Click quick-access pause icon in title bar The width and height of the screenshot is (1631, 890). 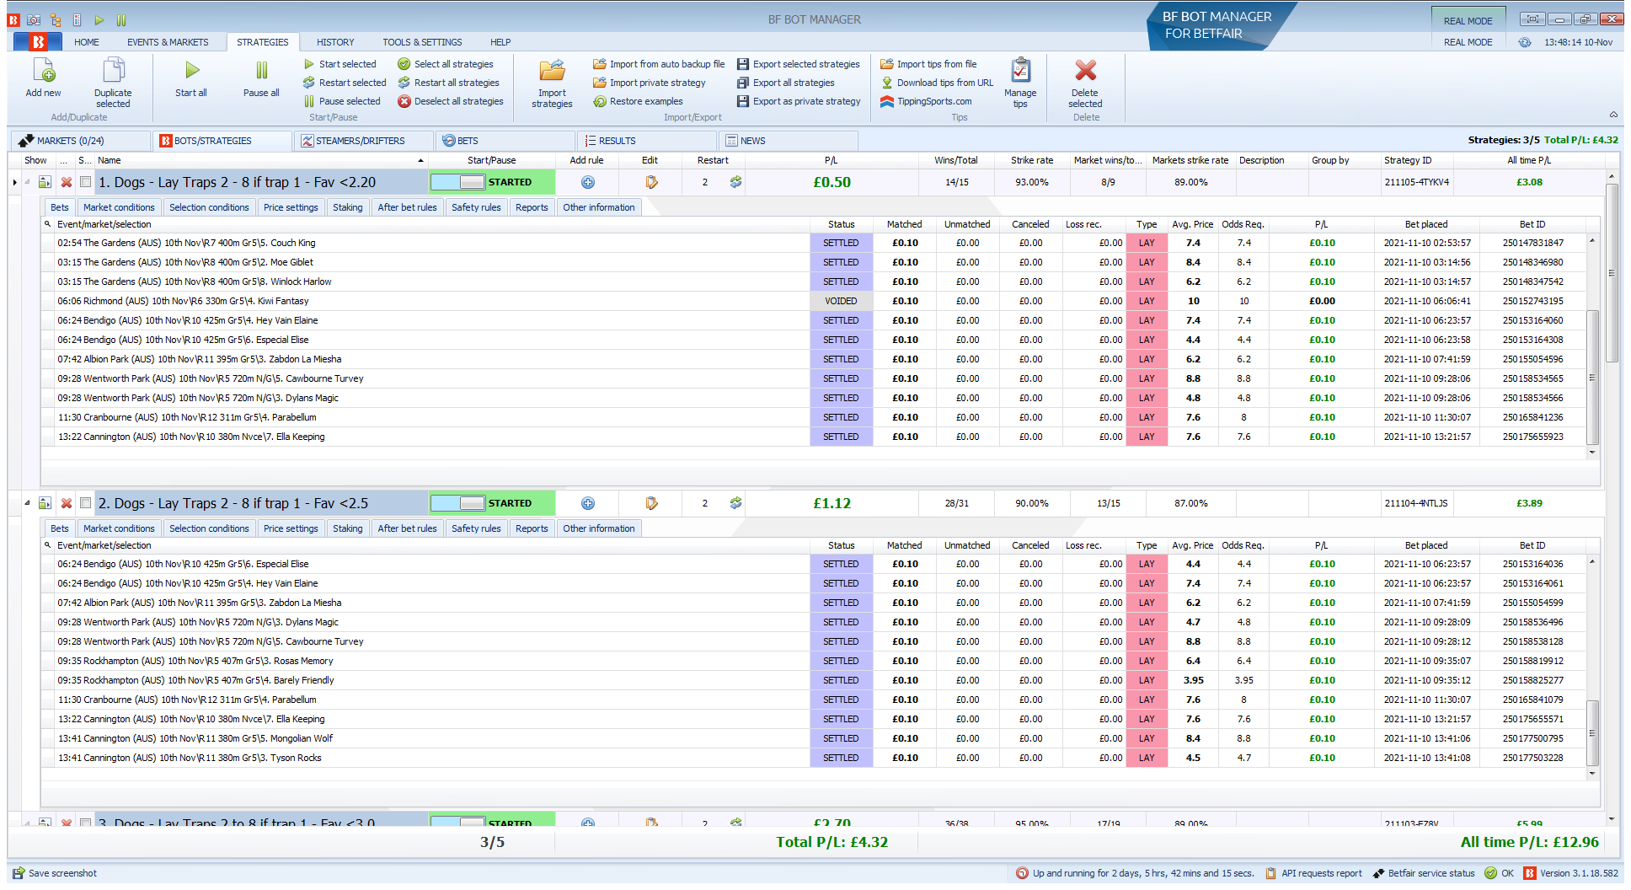click(121, 19)
